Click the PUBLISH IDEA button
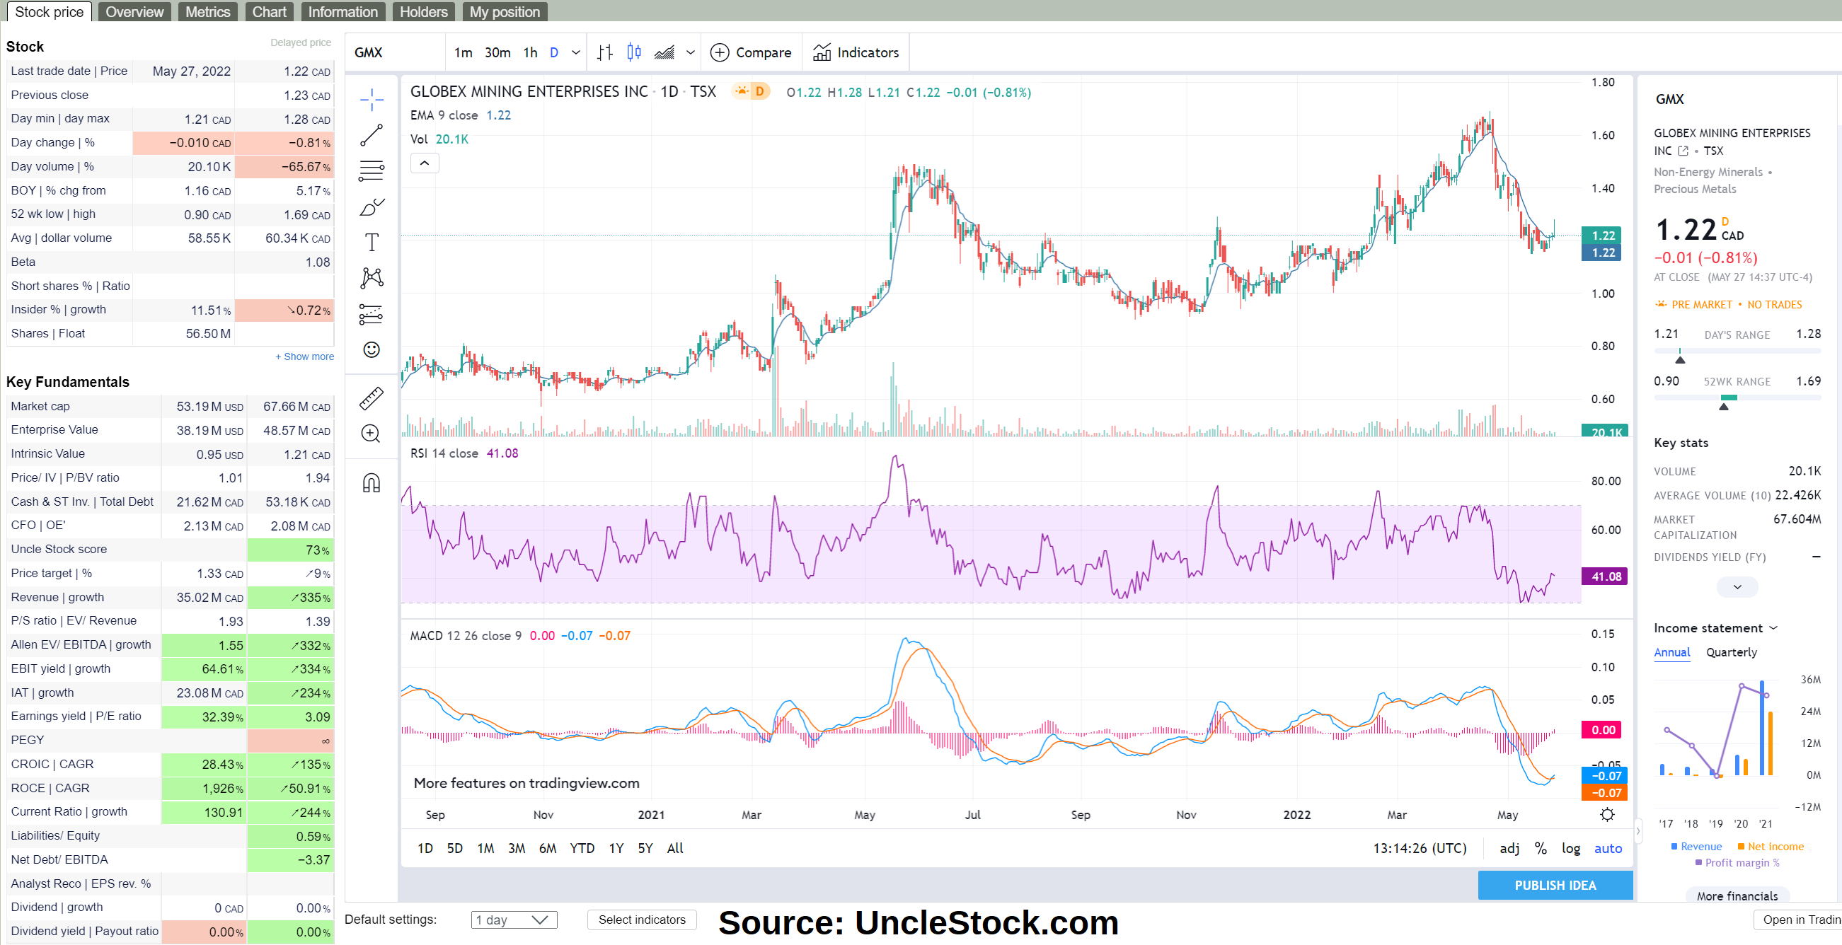 point(1555,886)
